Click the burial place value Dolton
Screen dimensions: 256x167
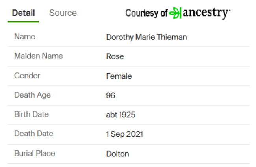(x=117, y=154)
